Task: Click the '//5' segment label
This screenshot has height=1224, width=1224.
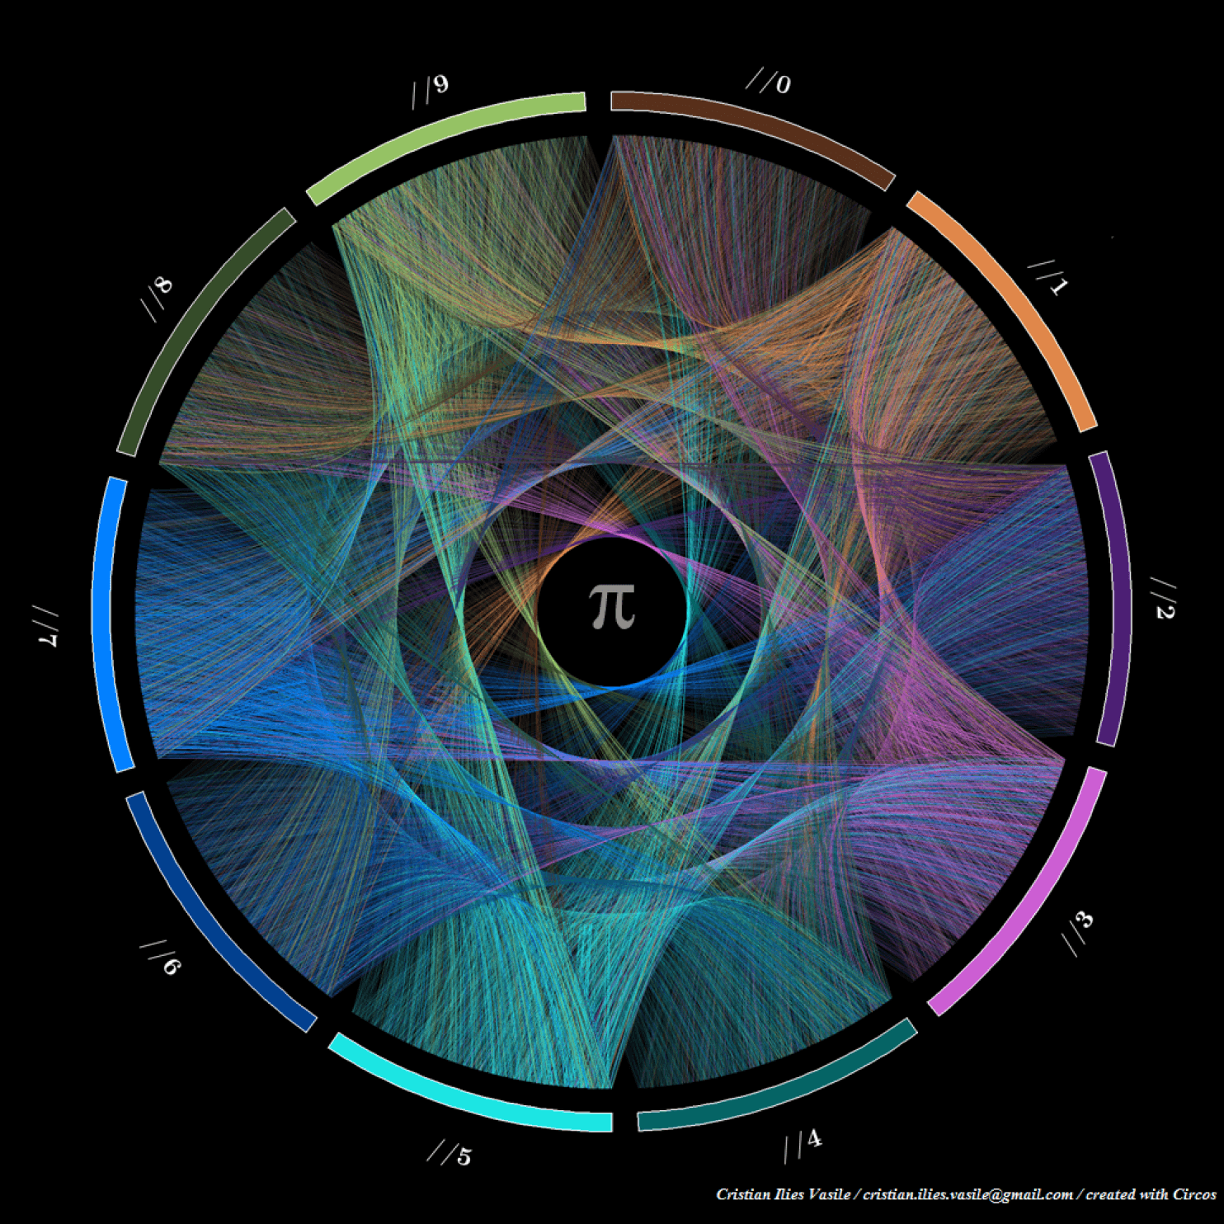Action: coord(450,1153)
